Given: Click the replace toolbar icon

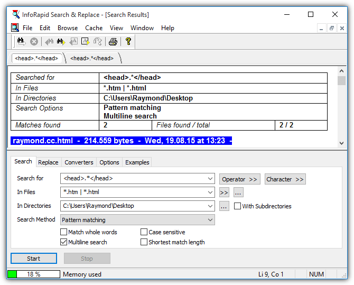Looking at the screenshot, I should point(98,42).
